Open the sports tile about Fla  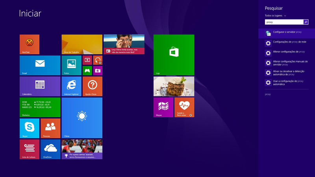pos(82,149)
